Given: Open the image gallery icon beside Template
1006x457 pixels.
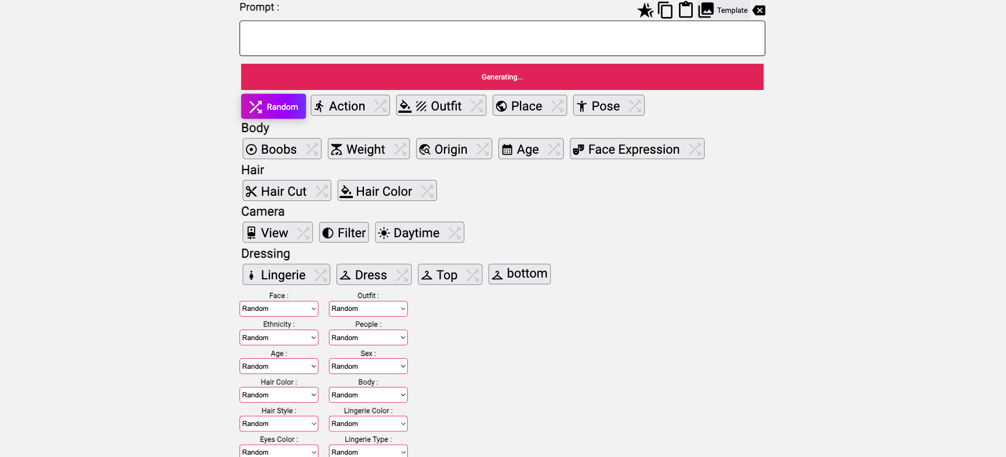Looking at the screenshot, I should click(706, 10).
